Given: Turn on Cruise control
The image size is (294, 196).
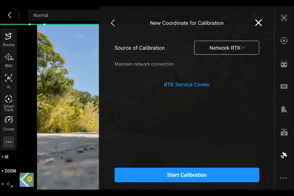Looking at the screenshot, I should [x=8, y=122].
